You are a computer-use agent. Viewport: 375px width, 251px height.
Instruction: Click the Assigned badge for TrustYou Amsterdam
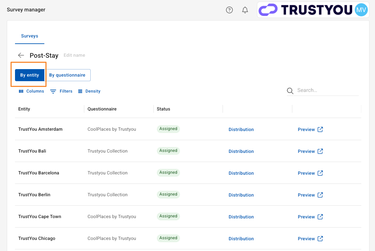pyautogui.click(x=168, y=129)
